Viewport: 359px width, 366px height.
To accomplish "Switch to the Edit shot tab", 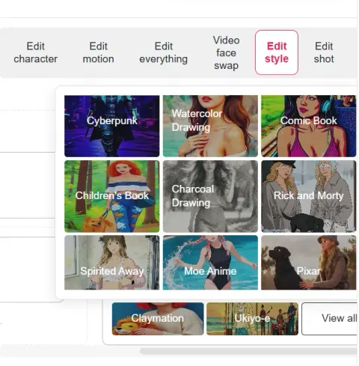I will pyautogui.click(x=324, y=52).
